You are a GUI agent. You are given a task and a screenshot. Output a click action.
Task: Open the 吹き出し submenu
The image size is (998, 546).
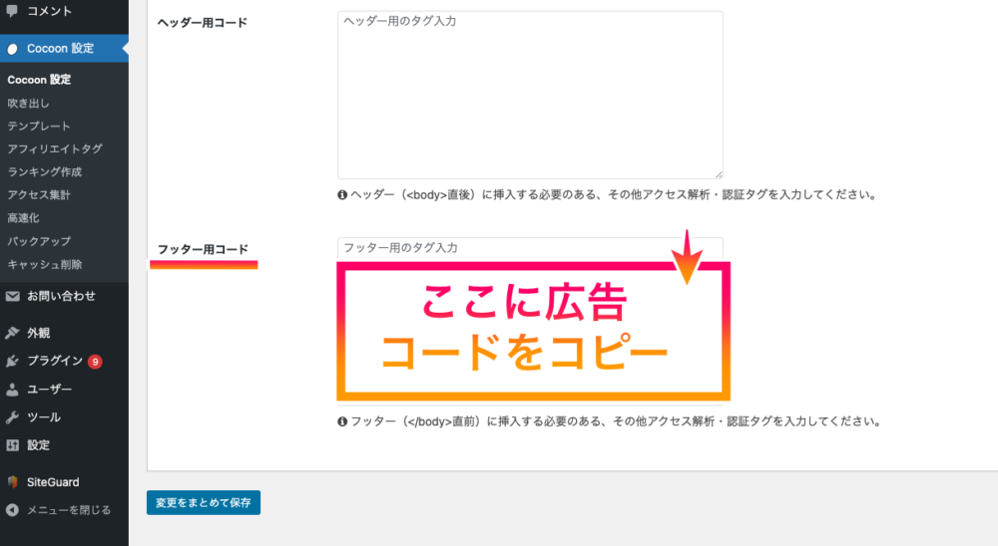click(28, 103)
